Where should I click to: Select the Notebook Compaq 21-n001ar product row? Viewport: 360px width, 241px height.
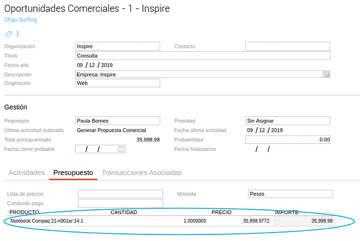pyautogui.click(x=47, y=221)
